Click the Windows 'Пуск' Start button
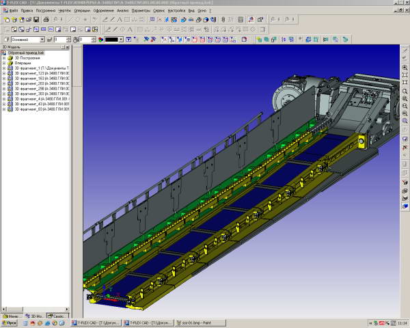Viewport: 410px width, 328px height. click(x=10, y=323)
